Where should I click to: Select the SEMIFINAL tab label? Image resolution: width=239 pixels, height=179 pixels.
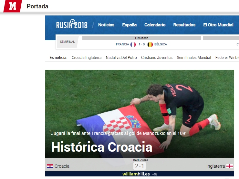[68, 42]
